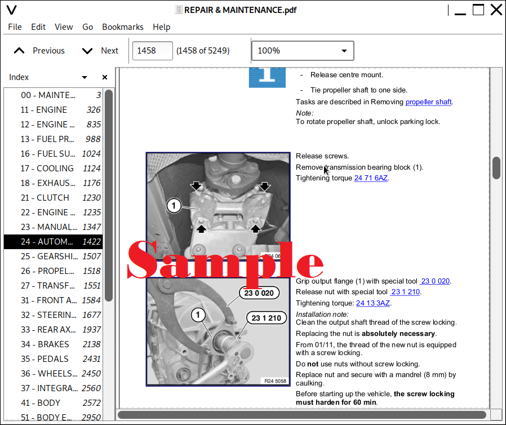Viewport: 506px width, 425px height.
Task: Click the document horizontal scrollbar
Action: click(303, 415)
